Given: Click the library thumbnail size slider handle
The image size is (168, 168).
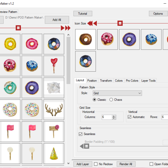Looking at the screenshot, I should tap(18, 28).
